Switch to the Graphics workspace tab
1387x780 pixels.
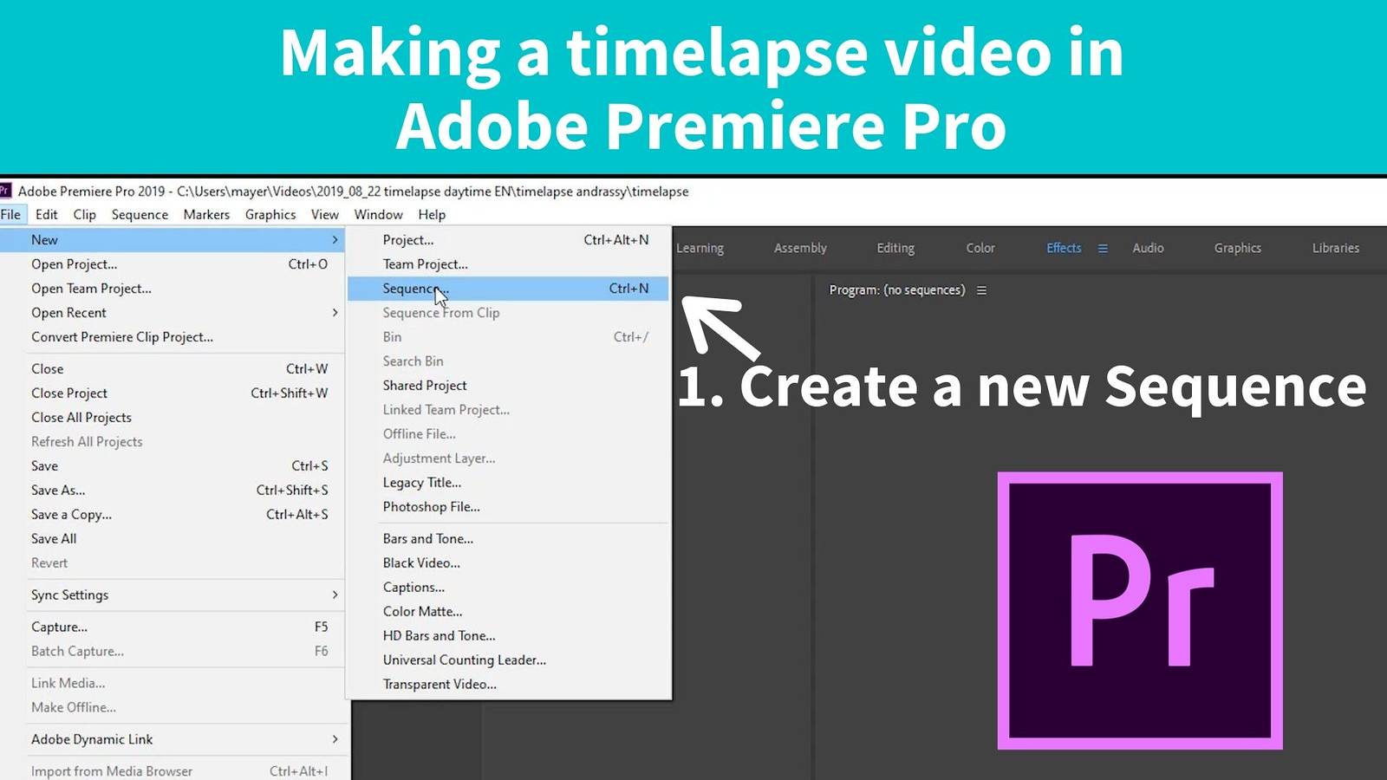click(1237, 248)
